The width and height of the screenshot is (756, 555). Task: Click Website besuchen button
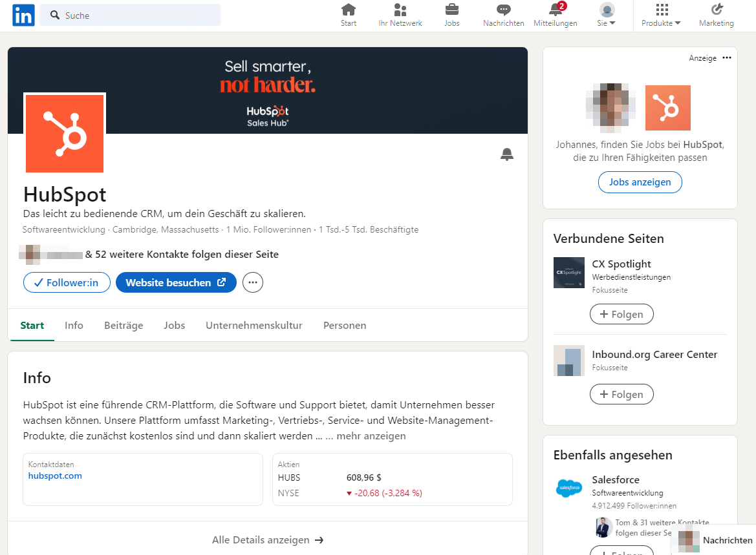click(176, 282)
